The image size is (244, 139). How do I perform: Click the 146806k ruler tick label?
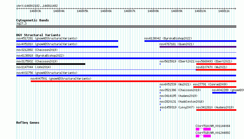pyautogui.click(x=106, y=11)
